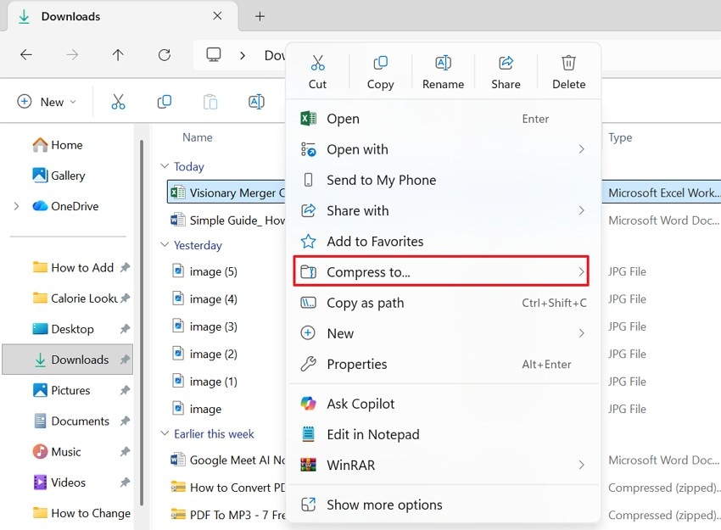Click the Cut icon in the context menu
The height and width of the screenshot is (530, 721).
tap(317, 63)
